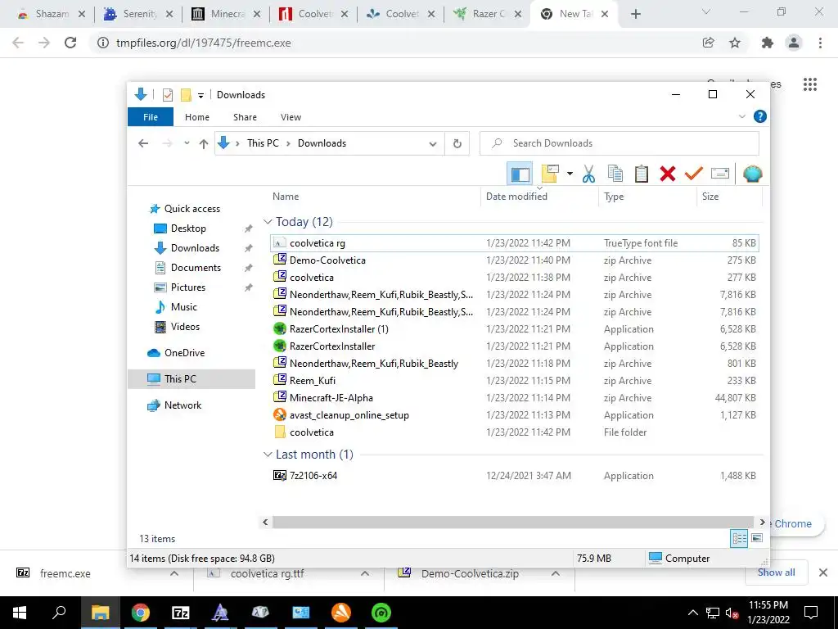This screenshot has width=838, height=629.
Task: Click the Search Downloads field
Action: tap(619, 143)
